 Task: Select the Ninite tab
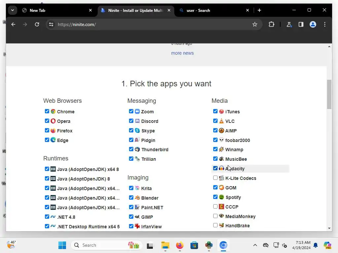[136, 10]
